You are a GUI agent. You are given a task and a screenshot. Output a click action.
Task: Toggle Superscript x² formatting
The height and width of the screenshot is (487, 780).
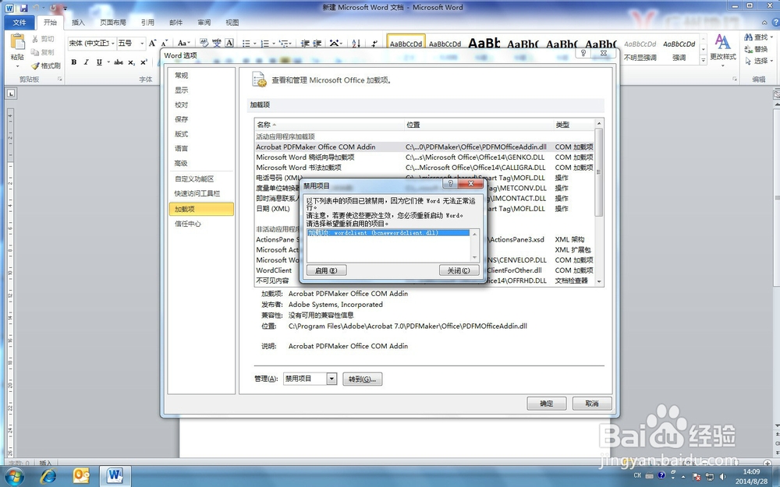[144, 62]
